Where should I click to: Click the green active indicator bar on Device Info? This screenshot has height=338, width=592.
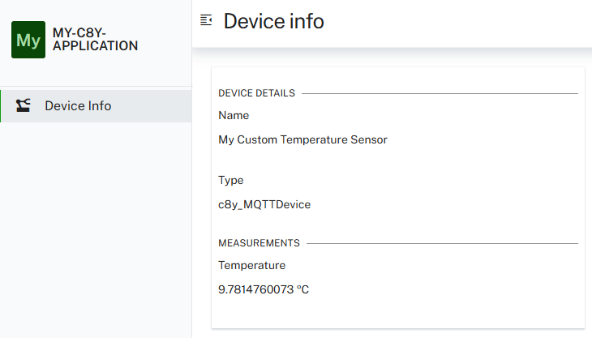point(1,105)
